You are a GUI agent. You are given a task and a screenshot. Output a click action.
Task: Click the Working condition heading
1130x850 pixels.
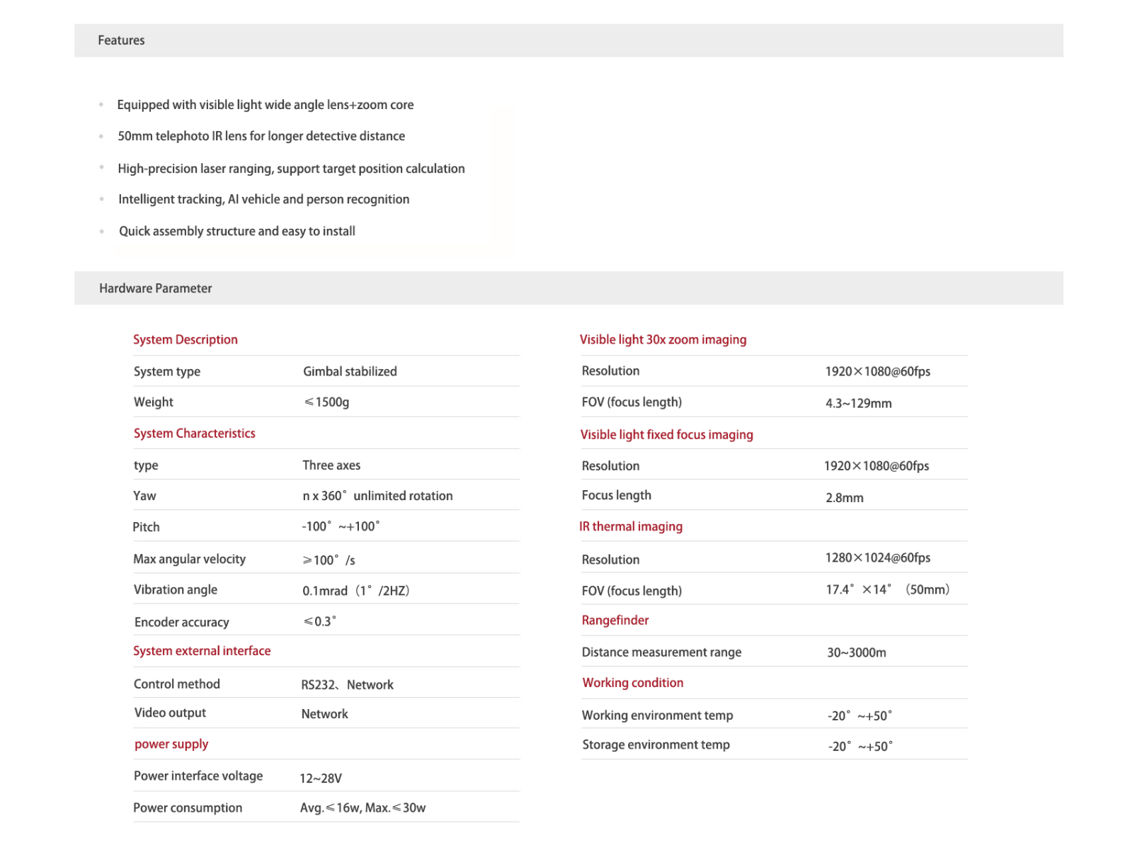pos(633,683)
